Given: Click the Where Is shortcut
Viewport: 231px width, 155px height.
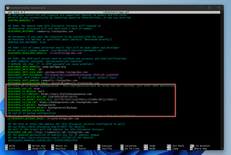Looking at the screenshot, I should [x=59, y=146].
